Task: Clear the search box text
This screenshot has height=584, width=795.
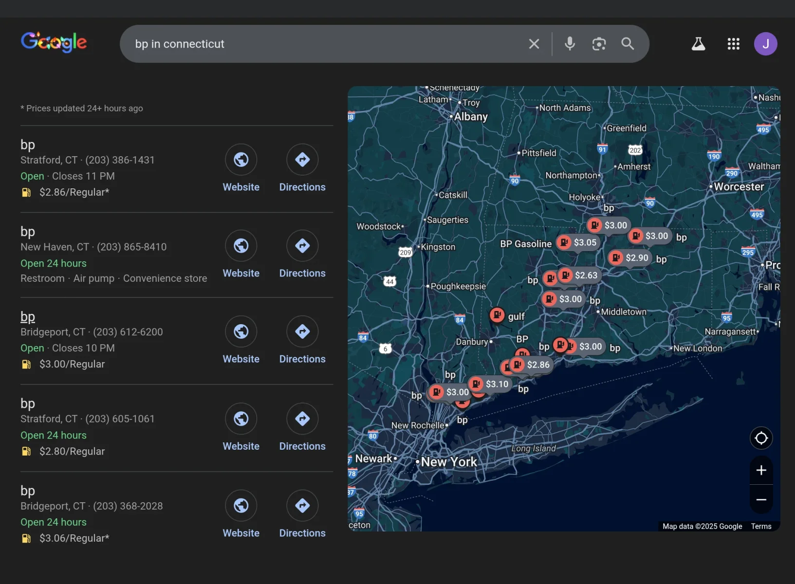Action: (x=534, y=44)
